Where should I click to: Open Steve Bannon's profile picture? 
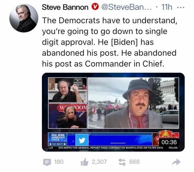24,18
